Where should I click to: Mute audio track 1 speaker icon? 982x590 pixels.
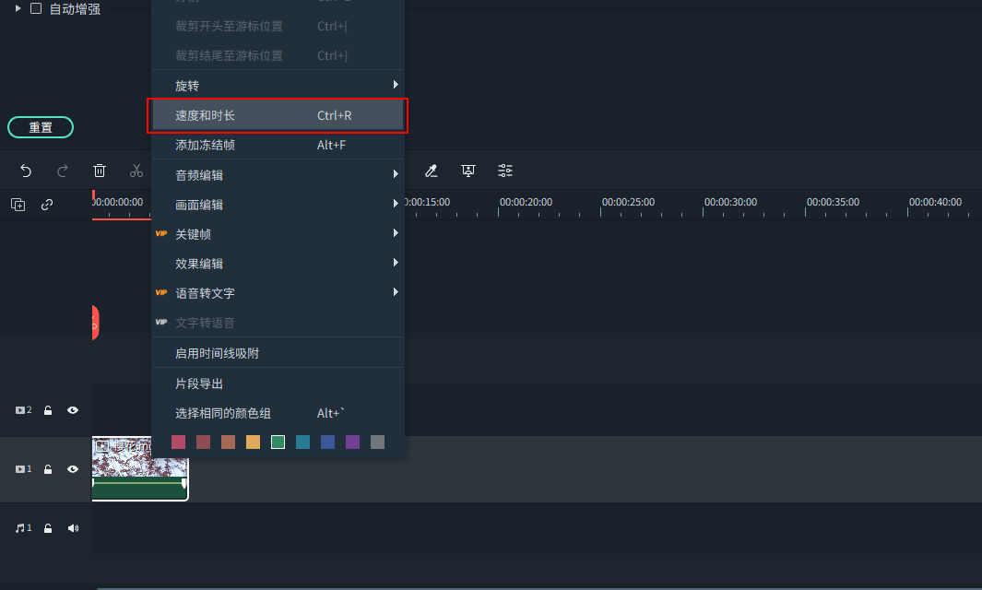pos(73,528)
